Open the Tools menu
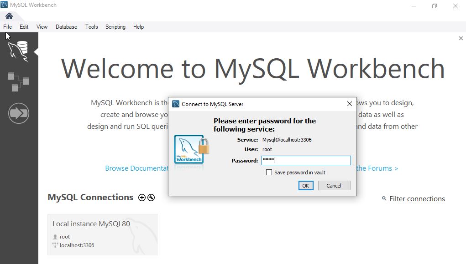The image size is (466, 264). [91, 27]
